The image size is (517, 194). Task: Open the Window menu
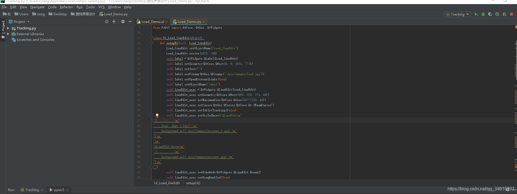(x=114, y=7)
